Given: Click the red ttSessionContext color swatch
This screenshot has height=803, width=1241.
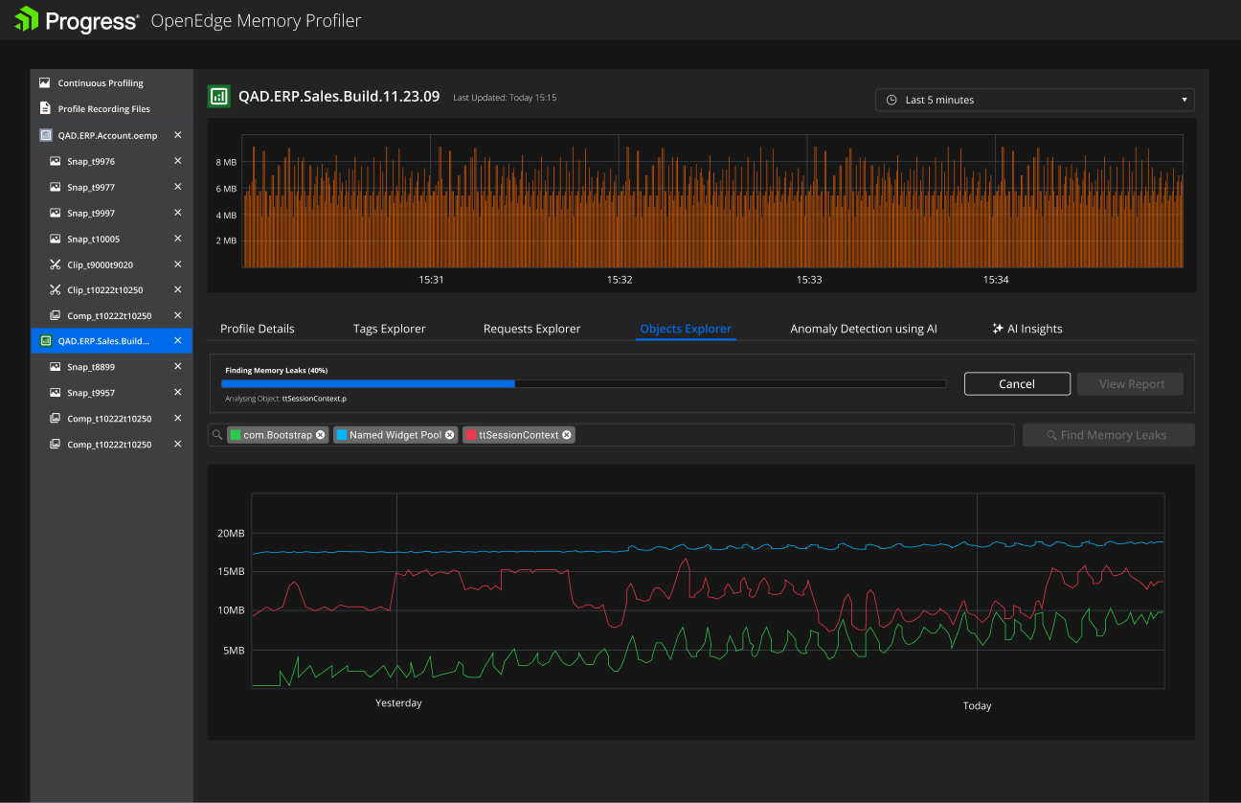Looking at the screenshot, I should pyautogui.click(x=470, y=435).
